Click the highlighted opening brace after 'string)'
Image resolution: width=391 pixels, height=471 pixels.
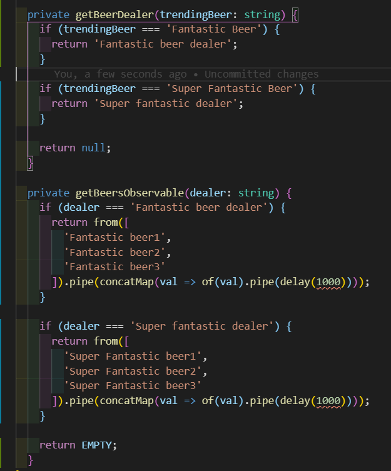coord(295,15)
